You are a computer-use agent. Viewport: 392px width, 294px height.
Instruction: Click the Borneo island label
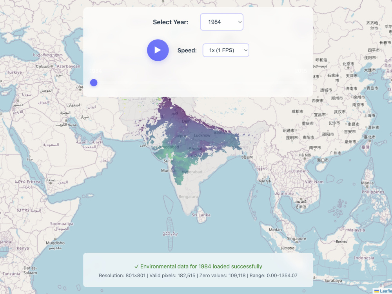click(x=341, y=241)
